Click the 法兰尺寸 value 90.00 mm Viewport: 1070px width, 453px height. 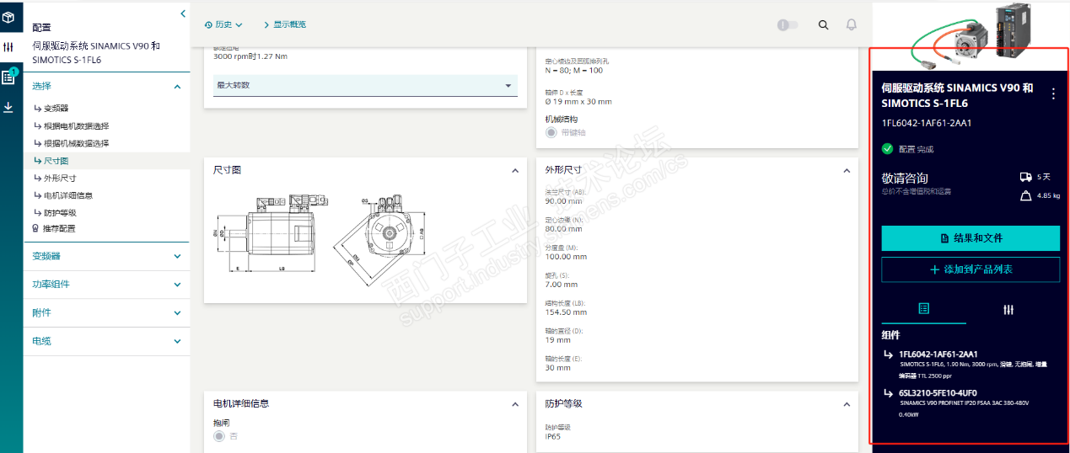tap(564, 201)
